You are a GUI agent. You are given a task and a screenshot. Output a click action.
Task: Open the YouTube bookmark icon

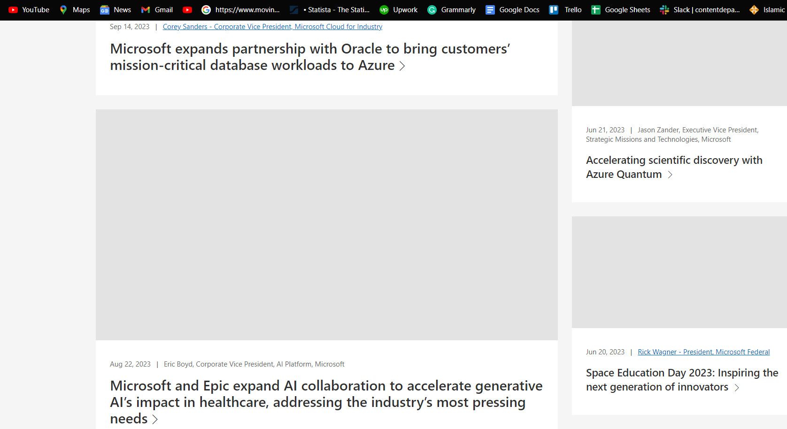[13, 10]
